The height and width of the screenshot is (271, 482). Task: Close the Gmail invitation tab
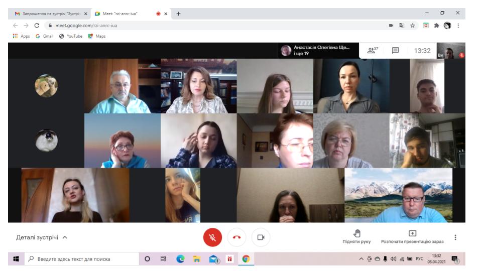[86, 14]
